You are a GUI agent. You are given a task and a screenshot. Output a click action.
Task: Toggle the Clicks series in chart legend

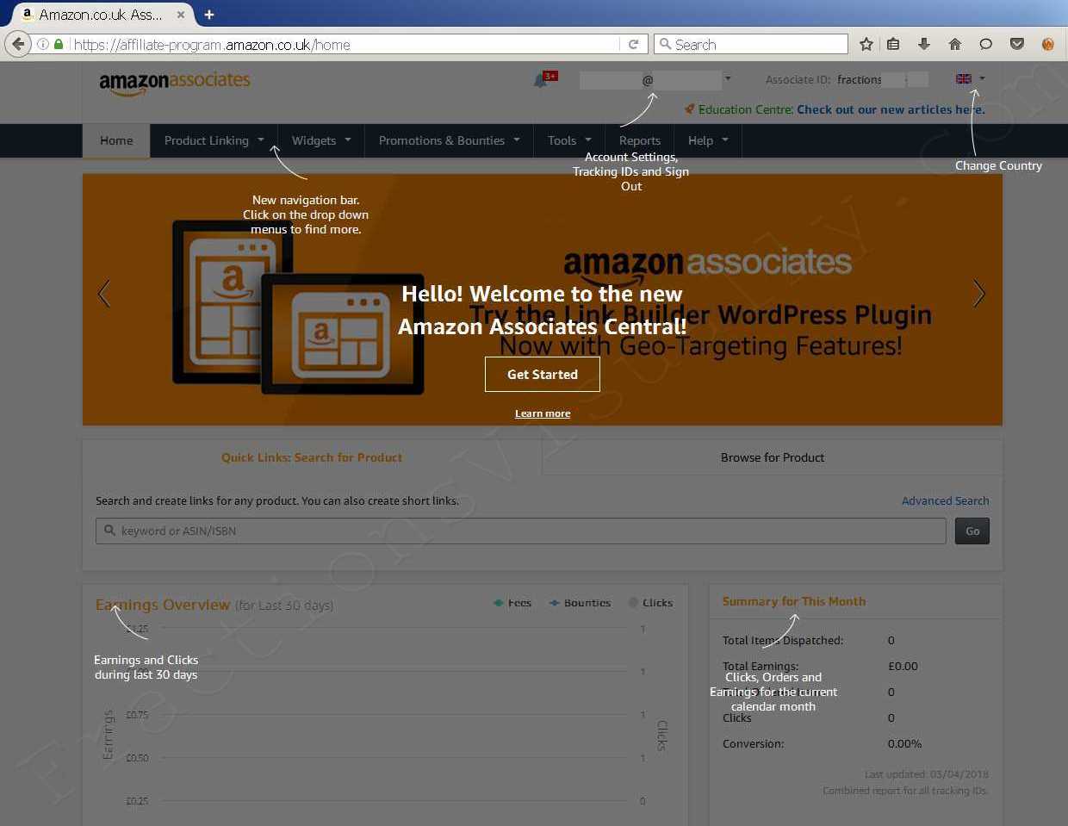tap(650, 603)
